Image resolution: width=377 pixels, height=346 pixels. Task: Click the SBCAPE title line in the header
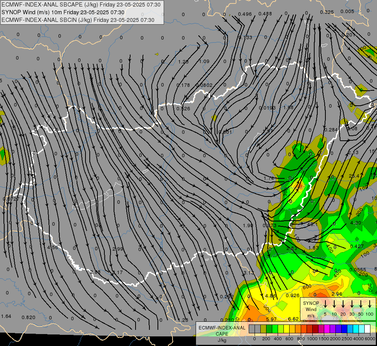pyautogui.click(x=81, y=5)
